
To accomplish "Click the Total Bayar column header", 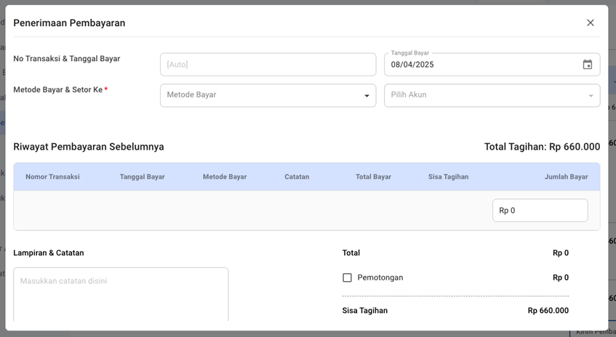I will pyautogui.click(x=373, y=176).
